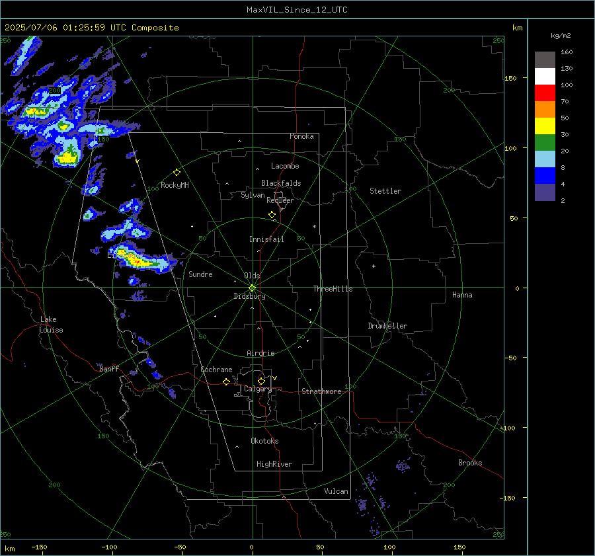Screen dimensions: 595x556
Task: Click the Olds town label
Action: click(252, 276)
